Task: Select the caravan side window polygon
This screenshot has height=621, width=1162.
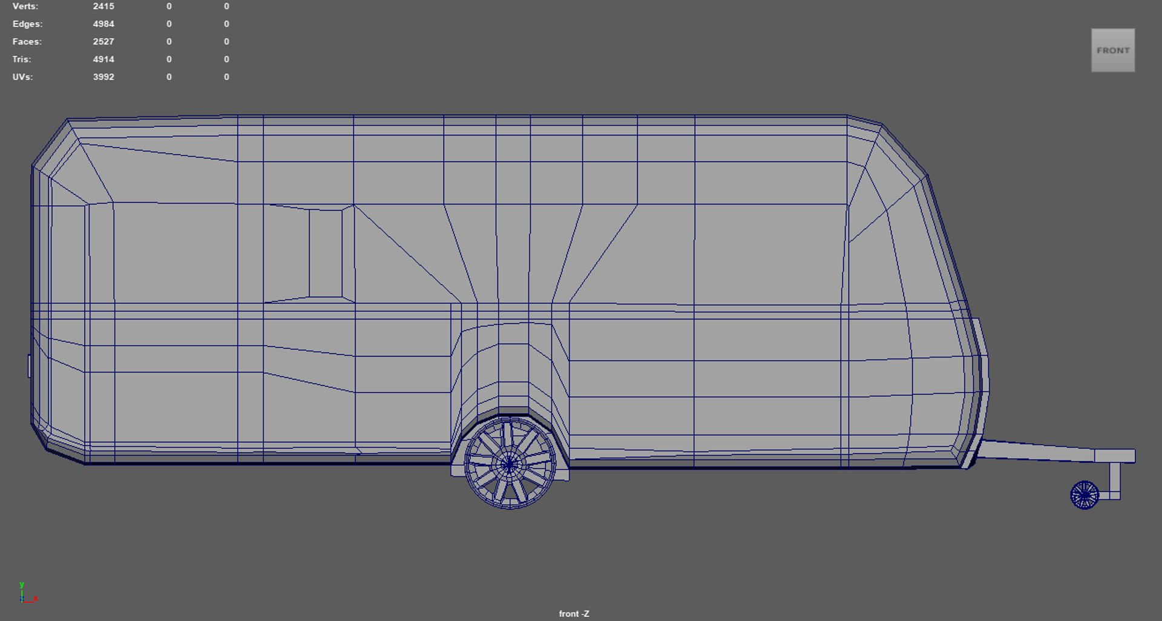Action: pos(326,254)
